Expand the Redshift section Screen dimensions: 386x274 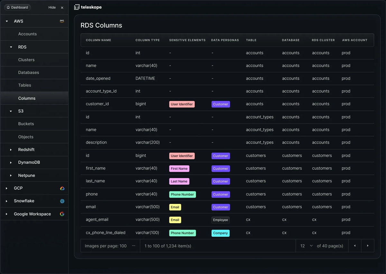[x=11, y=150]
